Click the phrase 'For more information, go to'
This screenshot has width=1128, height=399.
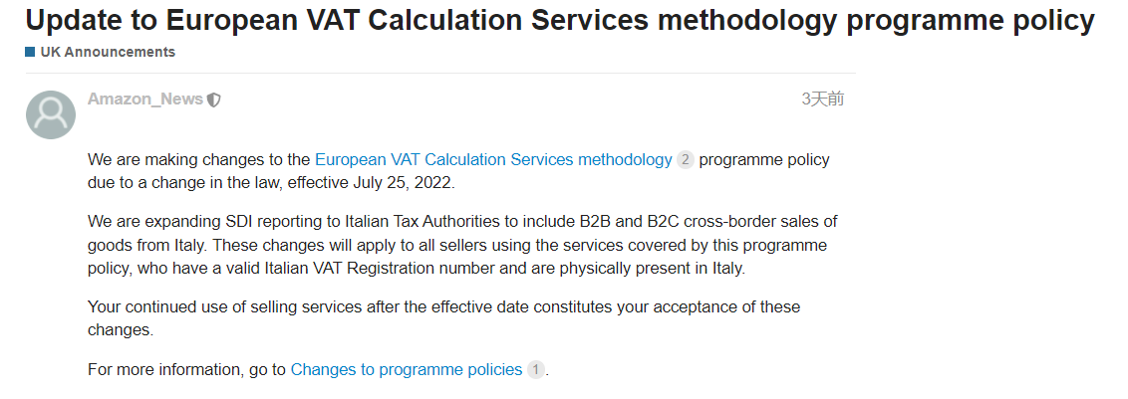186,369
